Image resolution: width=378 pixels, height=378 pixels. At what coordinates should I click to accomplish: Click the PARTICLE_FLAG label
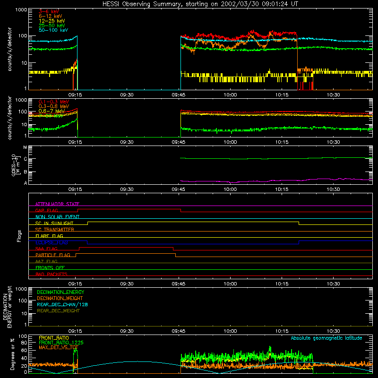[x=53, y=255]
